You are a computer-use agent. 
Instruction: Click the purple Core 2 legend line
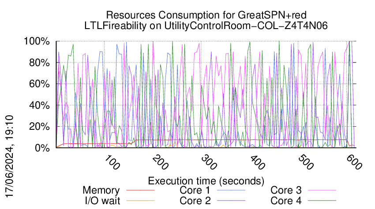231,201
